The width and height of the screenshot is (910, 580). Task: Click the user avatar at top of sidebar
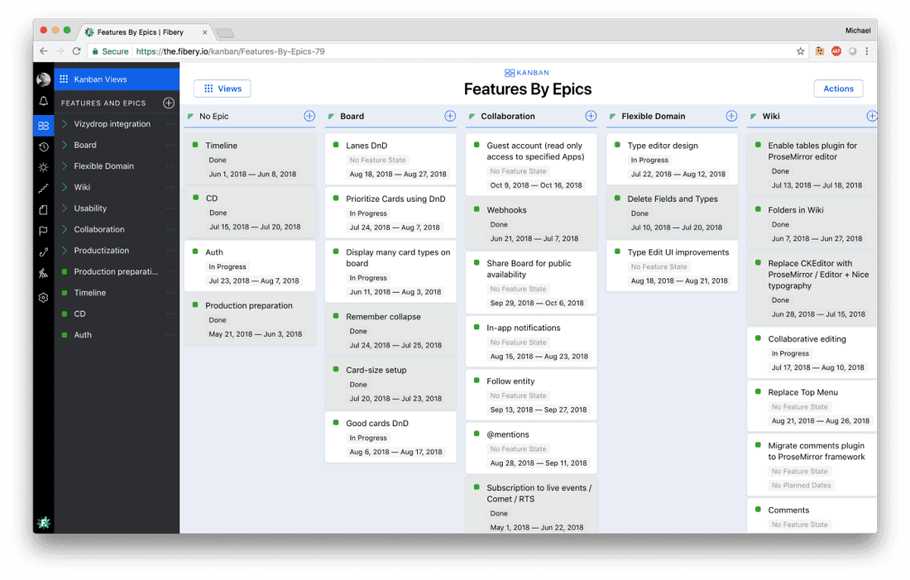pyautogui.click(x=44, y=79)
